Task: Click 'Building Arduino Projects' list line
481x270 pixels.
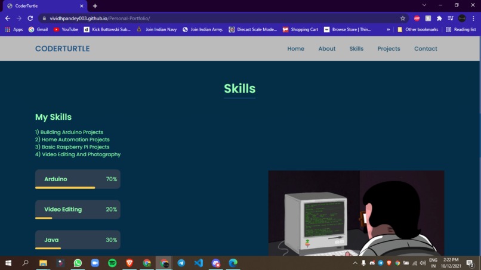Action: [69, 132]
